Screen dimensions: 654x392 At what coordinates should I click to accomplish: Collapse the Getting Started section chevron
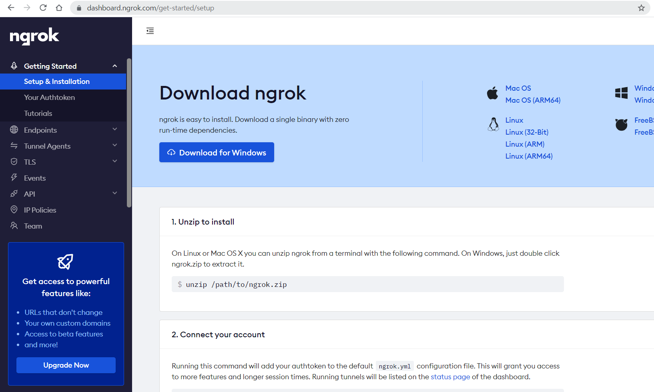point(115,66)
